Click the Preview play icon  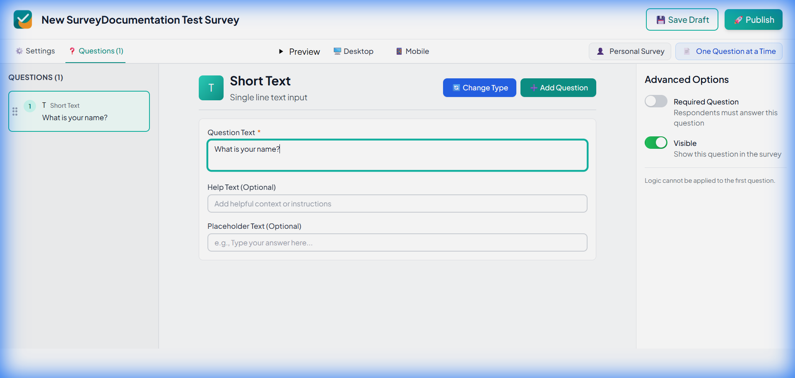click(282, 51)
